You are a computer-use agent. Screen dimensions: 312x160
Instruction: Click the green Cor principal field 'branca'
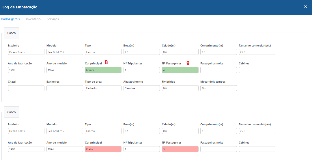103,70
